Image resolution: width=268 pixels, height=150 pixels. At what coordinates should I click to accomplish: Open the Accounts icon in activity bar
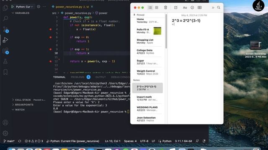[x=5, y=122]
